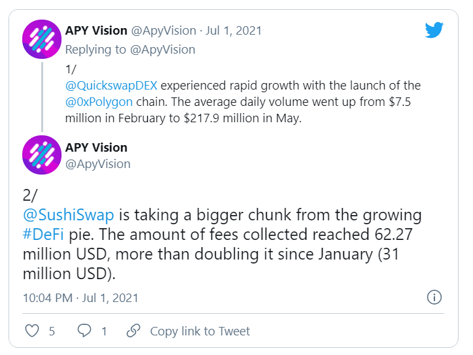Click the chain link icon
Viewport: 473px width, 355px height.
point(133,331)
